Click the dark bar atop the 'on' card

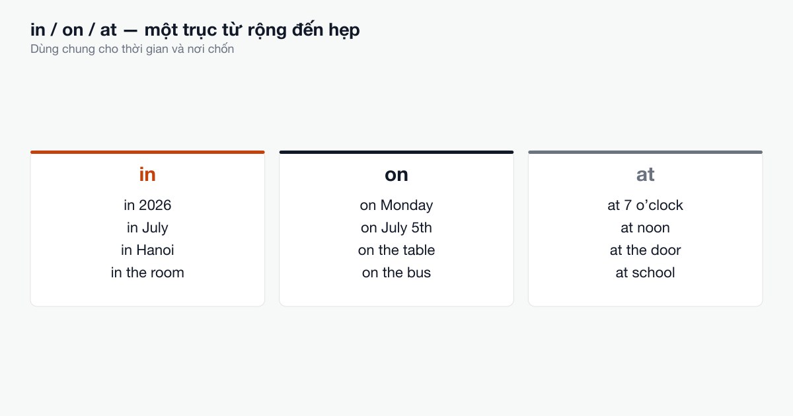397,152
